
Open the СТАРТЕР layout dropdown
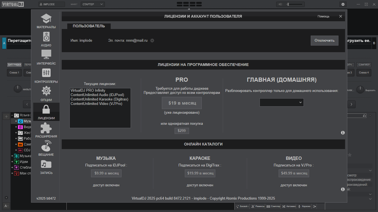93,4
